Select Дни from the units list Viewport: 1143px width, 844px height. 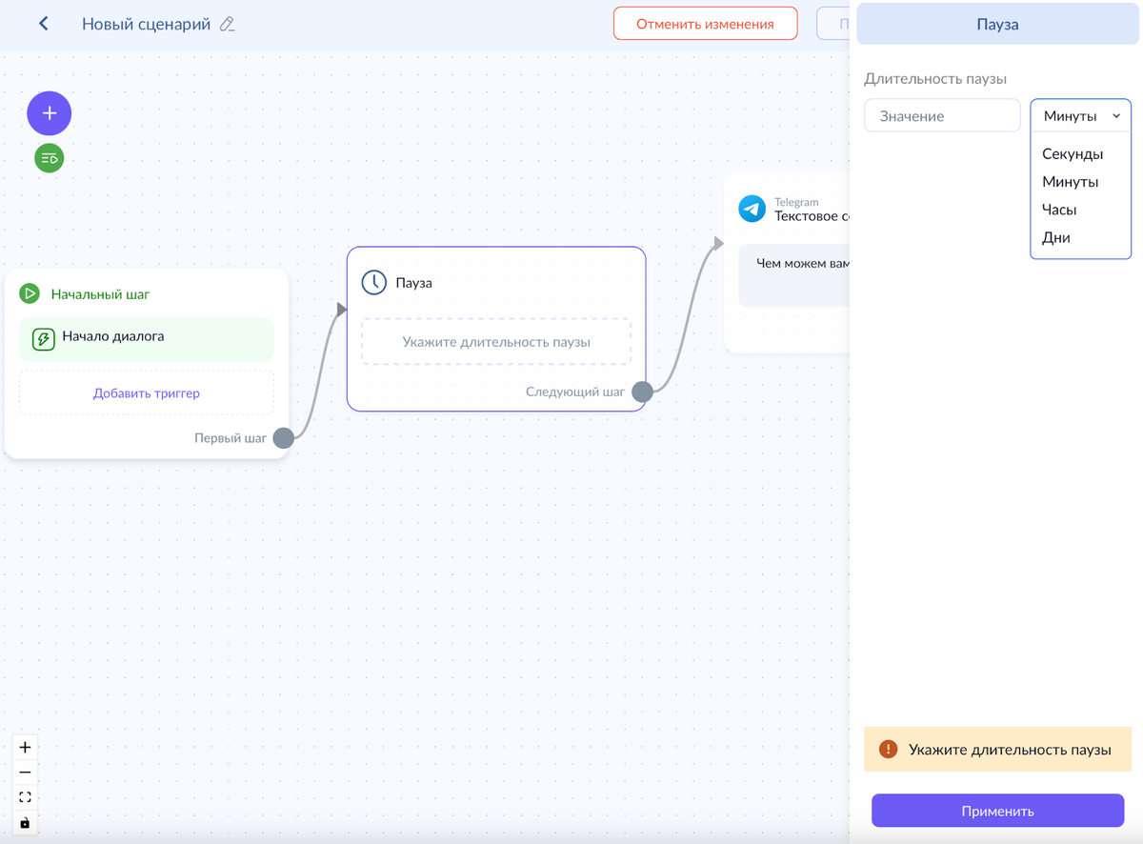coord(1056,237)
